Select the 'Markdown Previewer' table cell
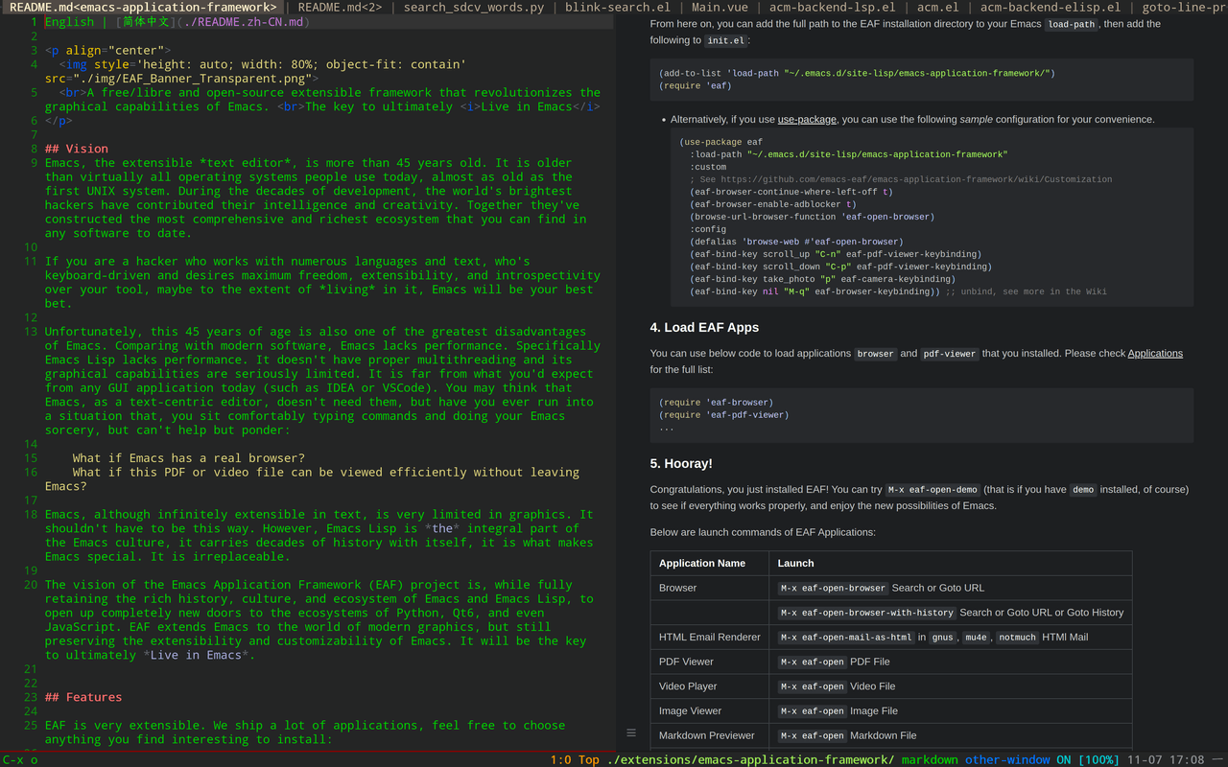The width and height of the screenshot is (1228, 767). 707,735
